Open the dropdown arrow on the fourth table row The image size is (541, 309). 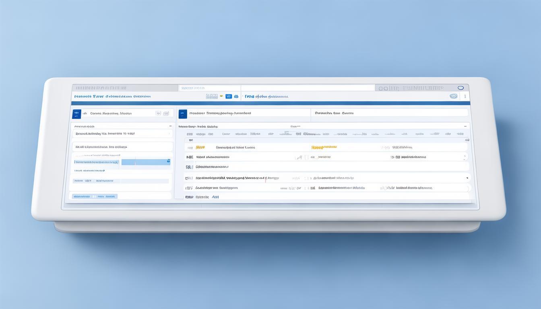(x=467, y=177)
